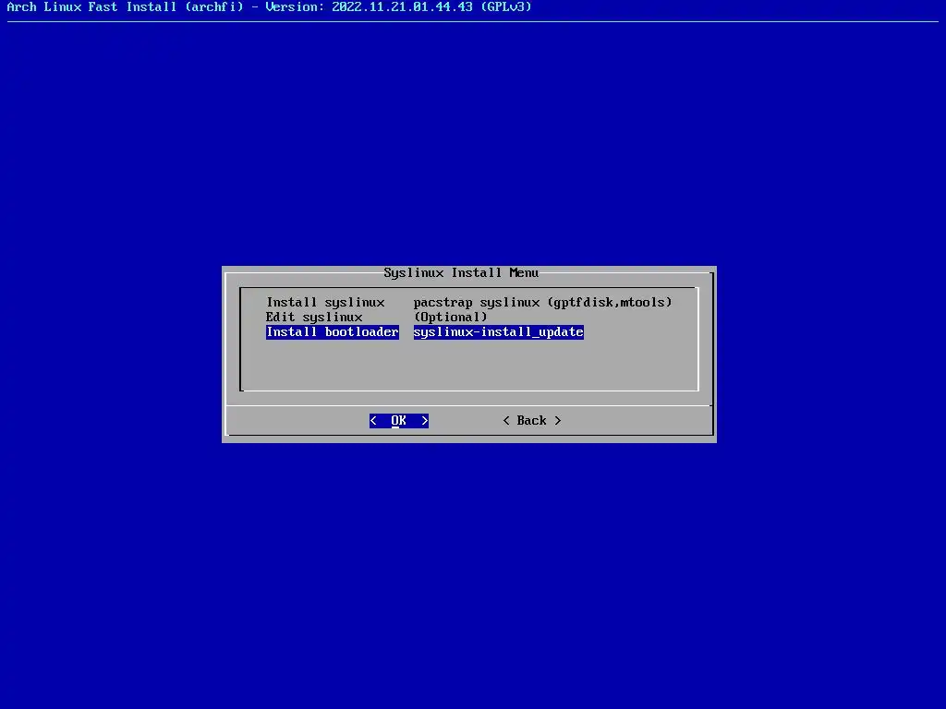The image size is (946, 709).
Task: Go back with the Back button
Action: (531, 420)
